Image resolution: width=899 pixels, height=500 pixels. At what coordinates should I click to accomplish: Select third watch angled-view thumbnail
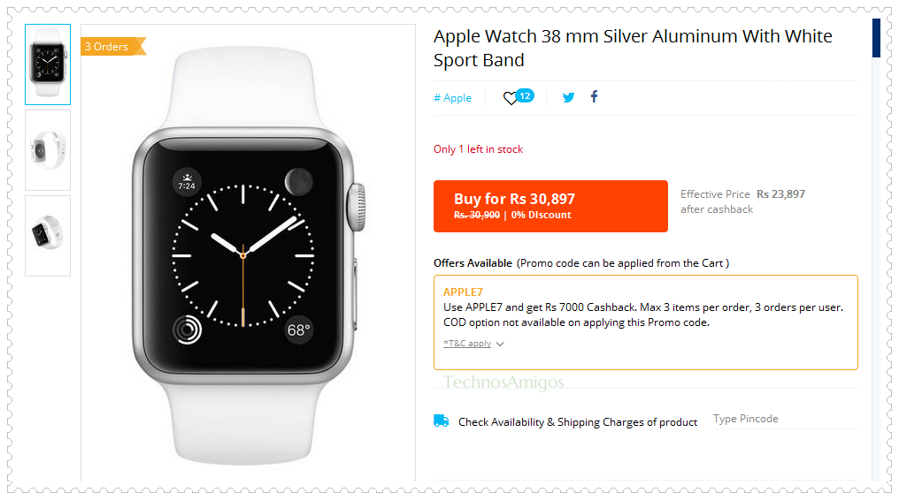point(48,236)
